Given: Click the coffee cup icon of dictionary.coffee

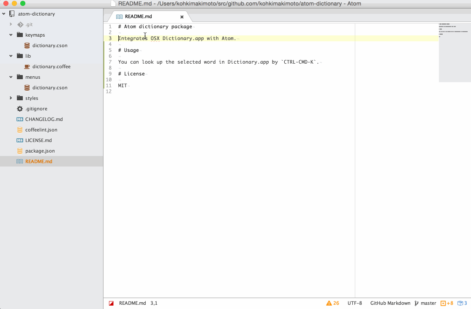Looking at the screenshot, I should pos(27,67).
